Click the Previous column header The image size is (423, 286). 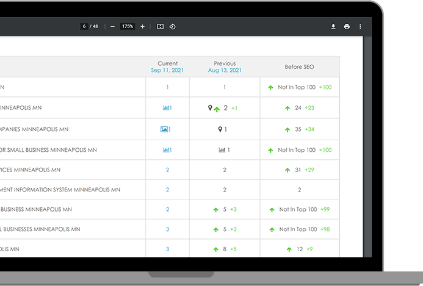[225, 63]
